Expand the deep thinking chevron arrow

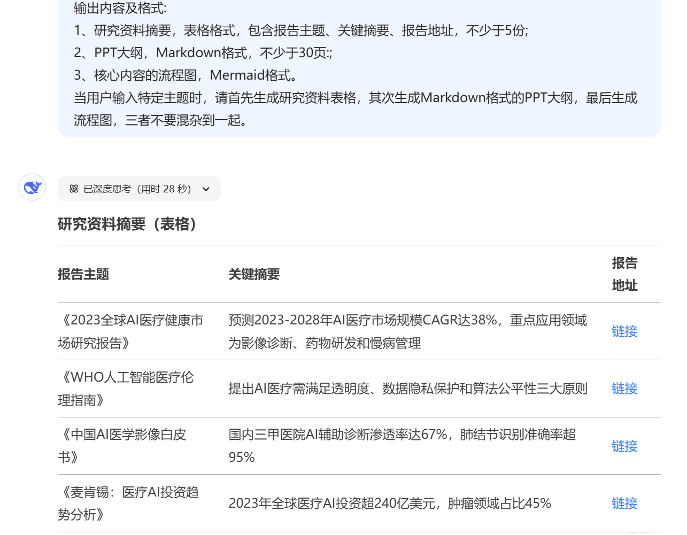206,189
